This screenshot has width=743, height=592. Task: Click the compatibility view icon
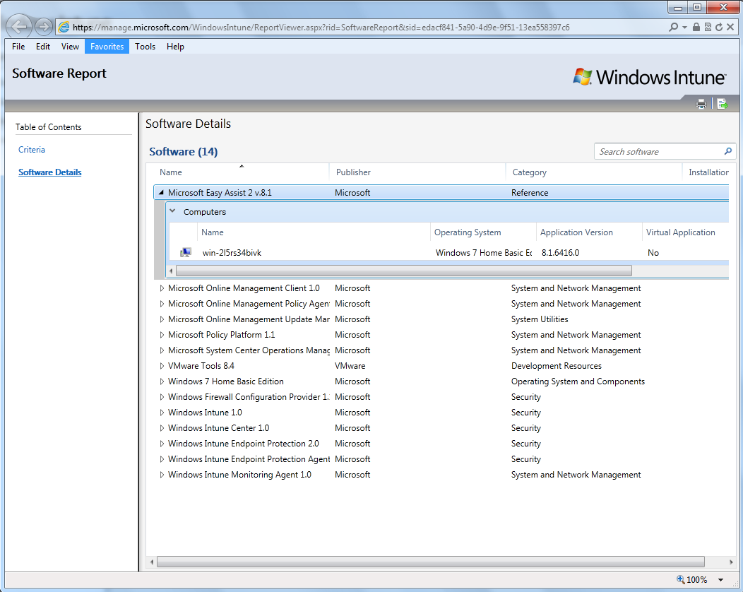point(708,28)
